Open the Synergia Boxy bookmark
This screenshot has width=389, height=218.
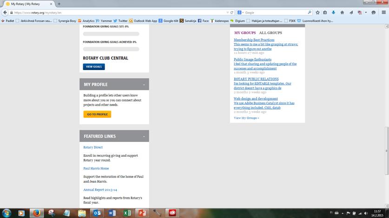[65, 21]
